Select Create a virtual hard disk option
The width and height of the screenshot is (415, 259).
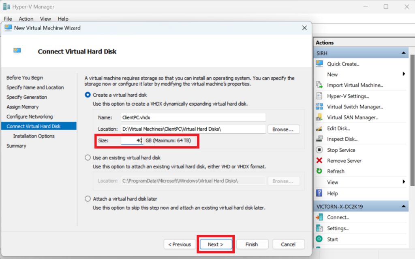coord(88,95)
